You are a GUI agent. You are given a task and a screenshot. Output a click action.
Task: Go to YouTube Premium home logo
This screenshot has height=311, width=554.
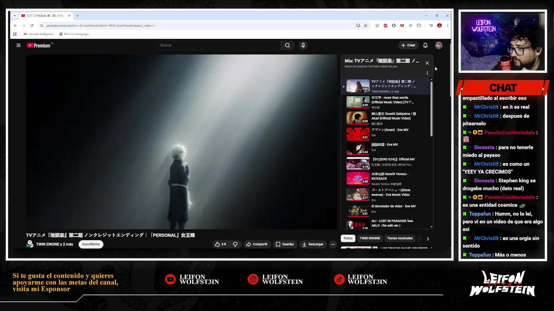(39, 45)
